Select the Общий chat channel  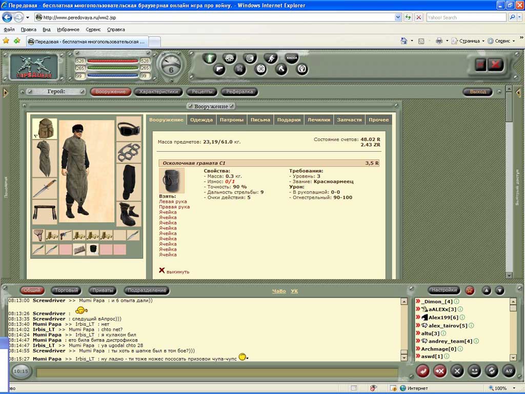[x=32, y=290]
